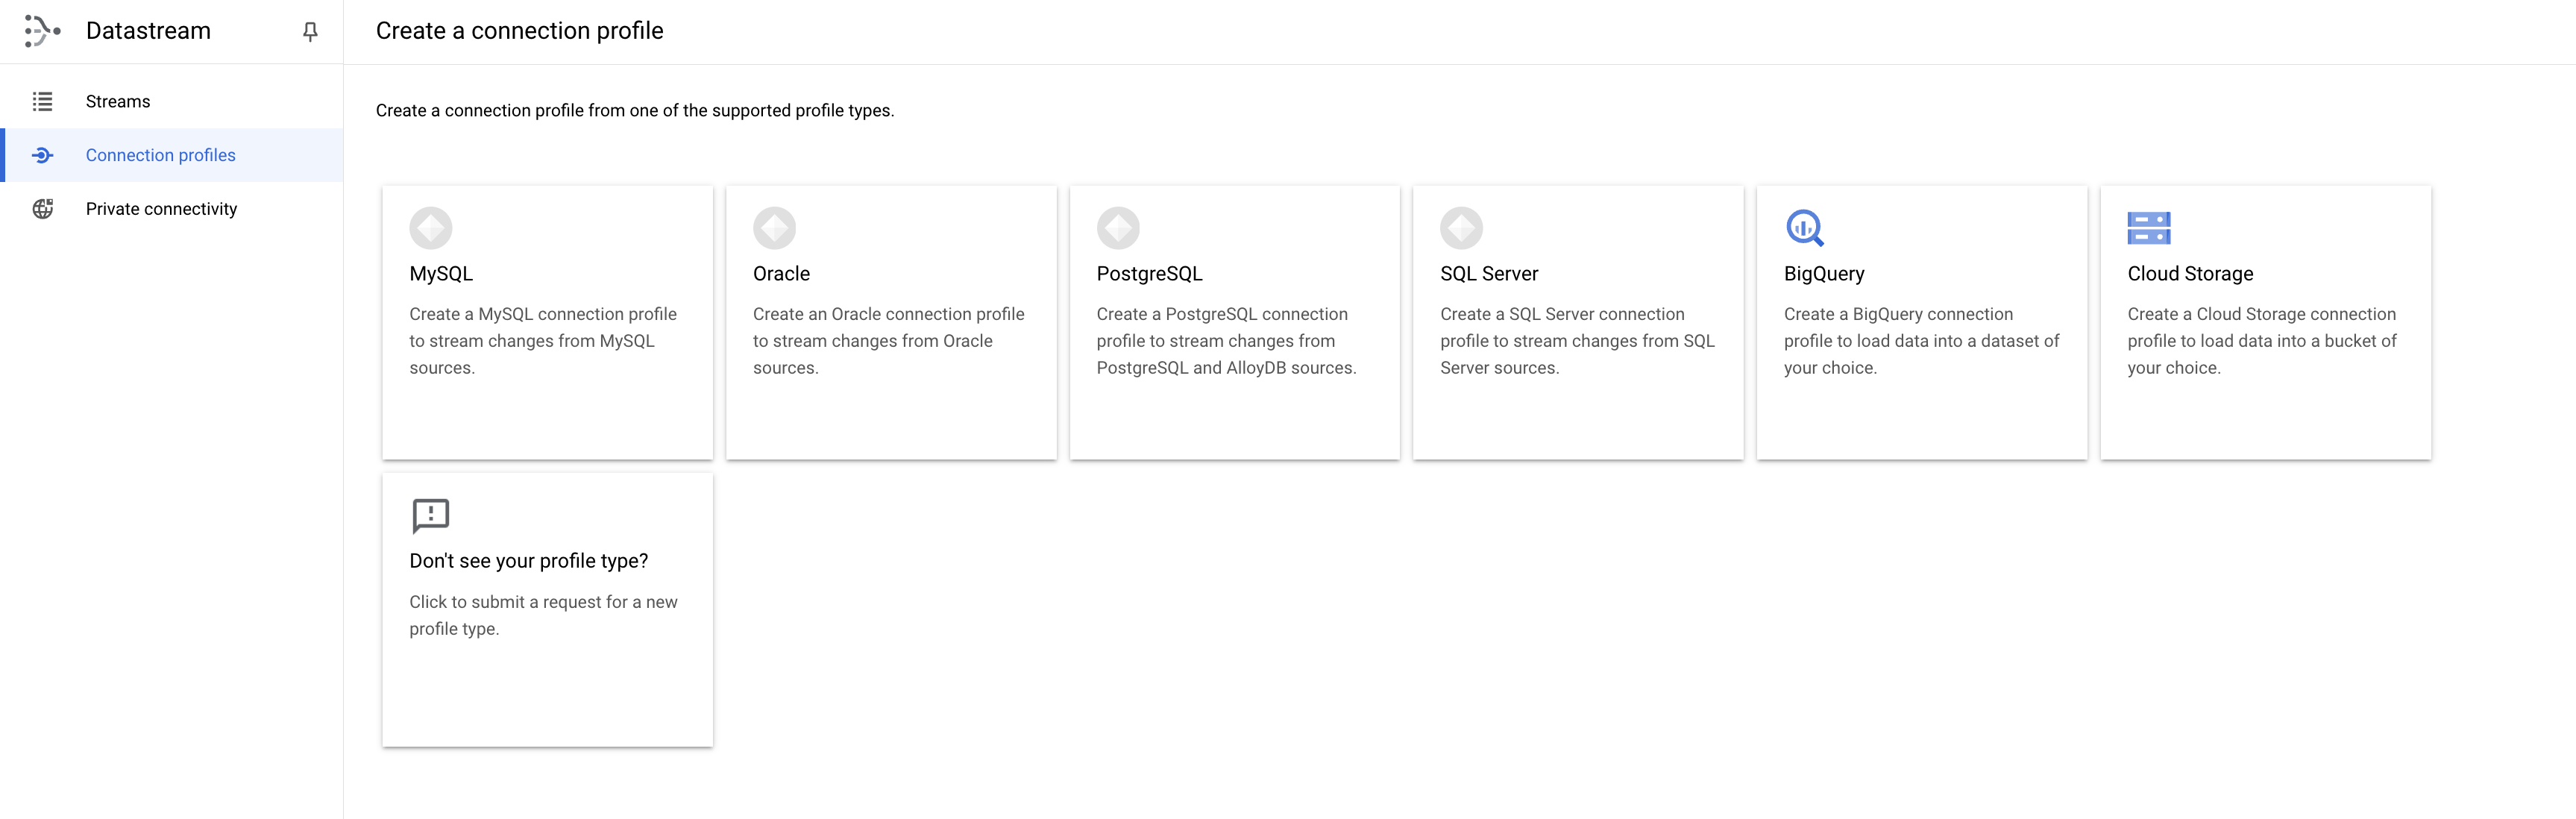Select the Cloud Storage profile type
2576x819 pixels.
(x=2266, y=322)
